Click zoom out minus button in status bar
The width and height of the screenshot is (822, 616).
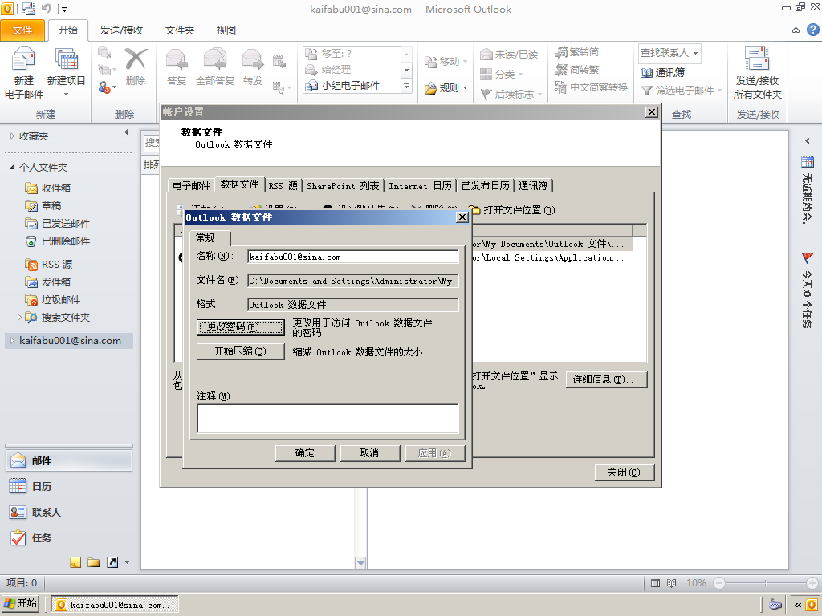pyautogui.click(x=719, y=583)
